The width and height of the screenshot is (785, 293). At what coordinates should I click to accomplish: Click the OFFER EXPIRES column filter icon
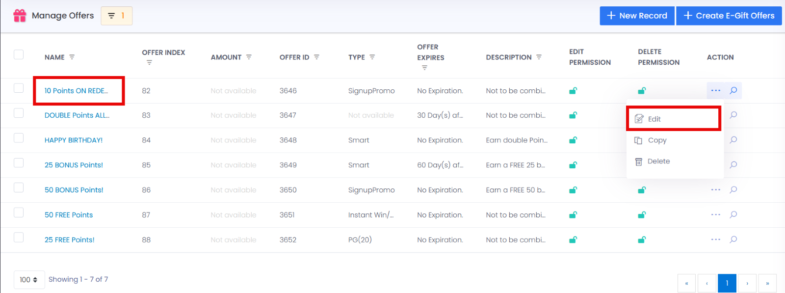(424, 68)
